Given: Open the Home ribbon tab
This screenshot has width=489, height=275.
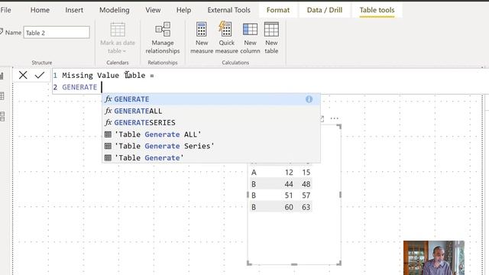Looking at the screenshot, I should click(x=40, y=10).
